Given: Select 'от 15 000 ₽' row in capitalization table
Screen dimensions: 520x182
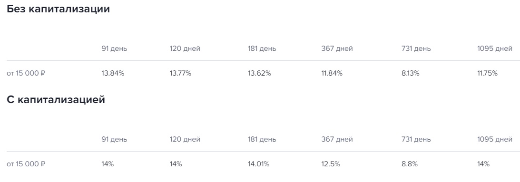Looking at the screenshot, I should click(263, 164).
